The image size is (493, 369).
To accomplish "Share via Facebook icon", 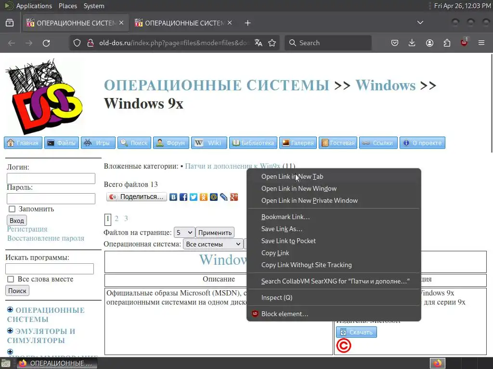I will (183, 197).
